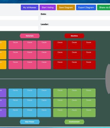Click the input field left of Date
Screen dimensions: 110x128
point(19,18)
